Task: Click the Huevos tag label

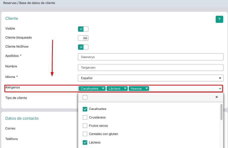Action: [136, 88]
